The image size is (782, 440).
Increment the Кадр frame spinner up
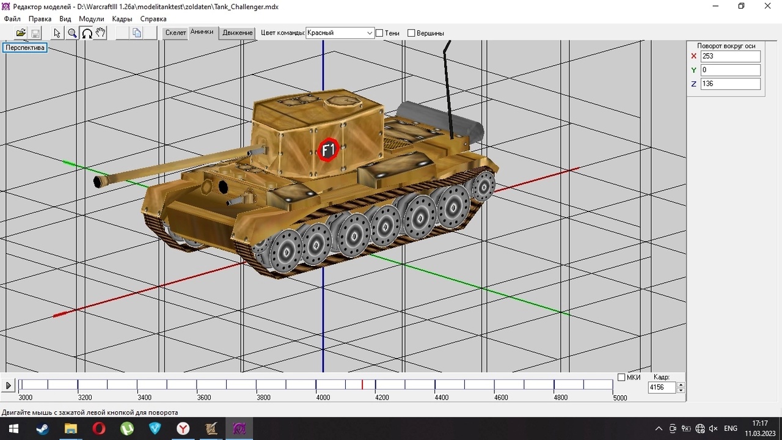tap(681, 384)
